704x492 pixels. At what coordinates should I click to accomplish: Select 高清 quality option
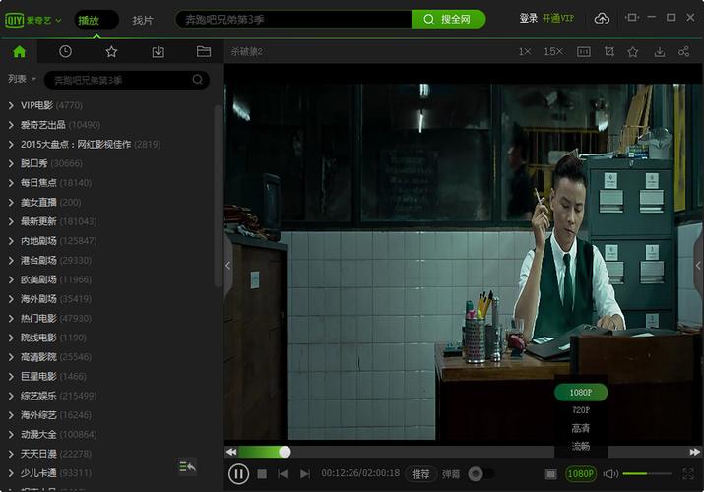point(581,428)
